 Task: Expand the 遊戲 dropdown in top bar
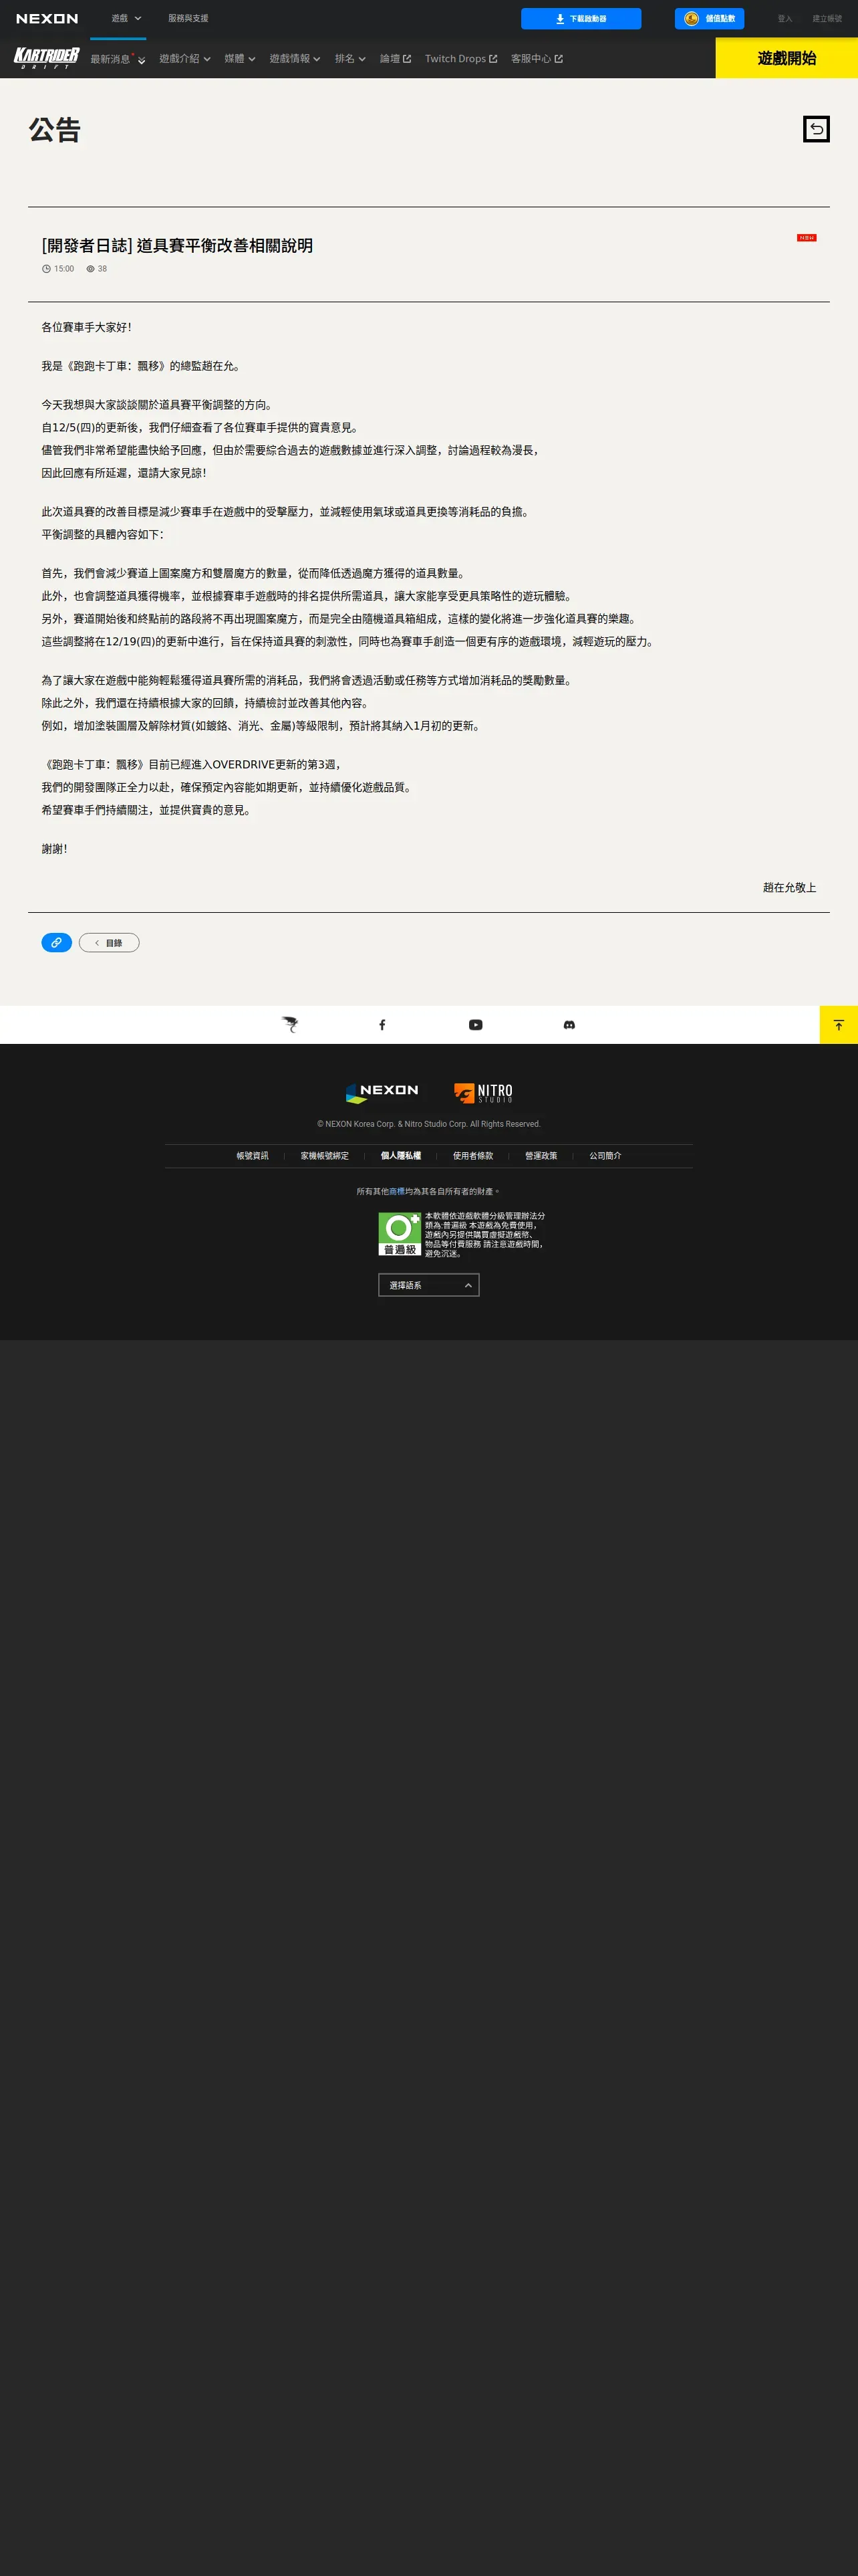[126, 18]
